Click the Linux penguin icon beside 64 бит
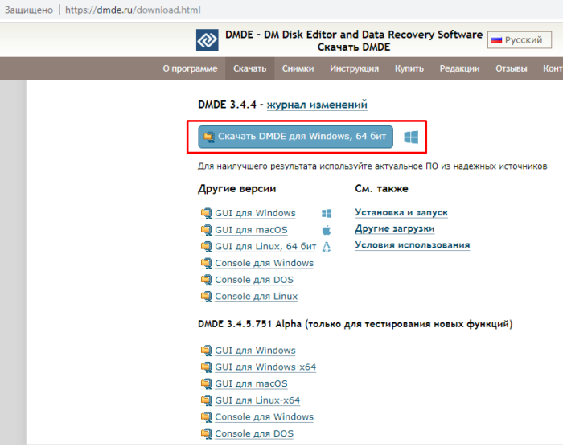 pos(327,247)
